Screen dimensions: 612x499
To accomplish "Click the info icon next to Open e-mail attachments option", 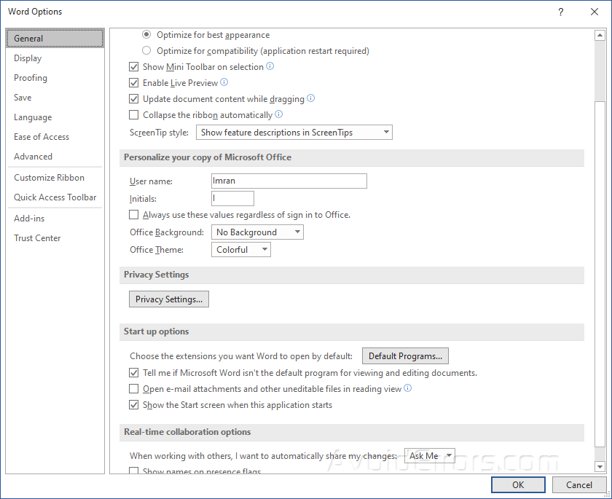I will click(x=409, y=388).
